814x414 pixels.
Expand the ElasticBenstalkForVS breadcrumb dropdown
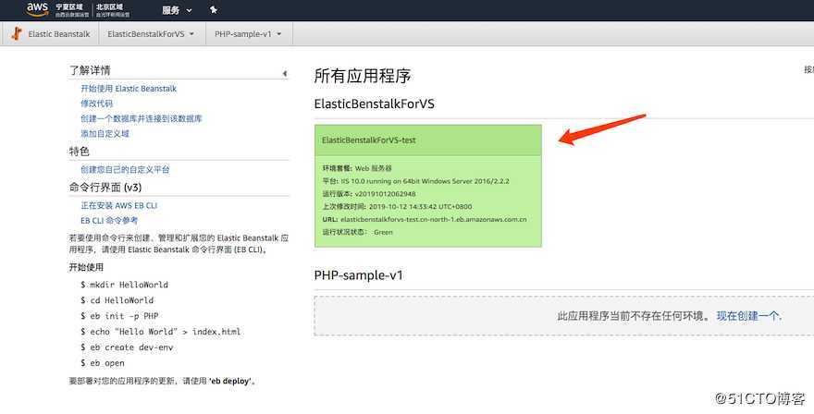point(151,33)
